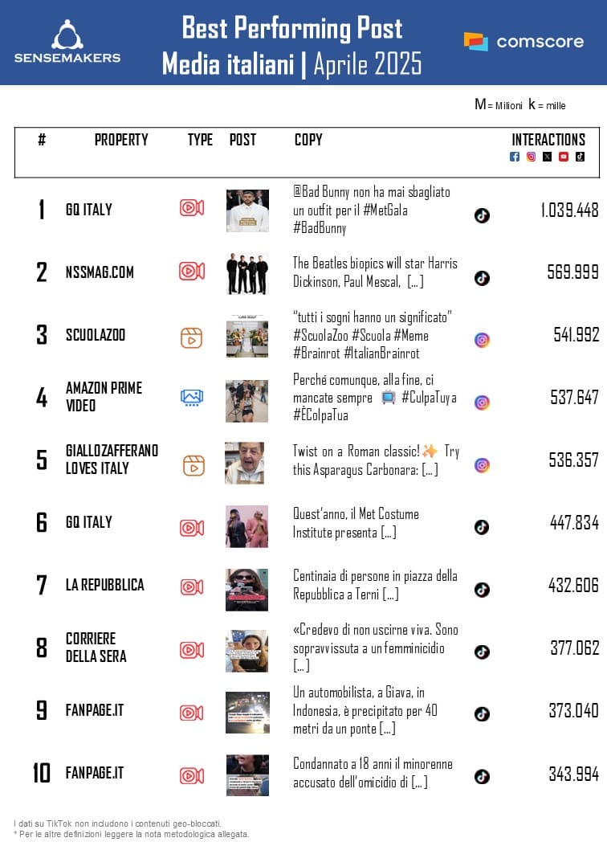Click the Corriere Della Sera property name
Screen dimensions: 607x850
(96, 647)
